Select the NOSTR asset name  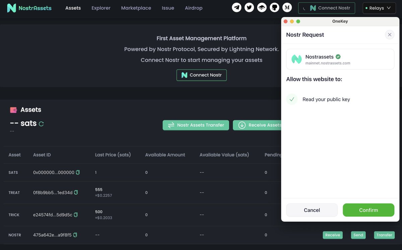(x=15, y=235)
